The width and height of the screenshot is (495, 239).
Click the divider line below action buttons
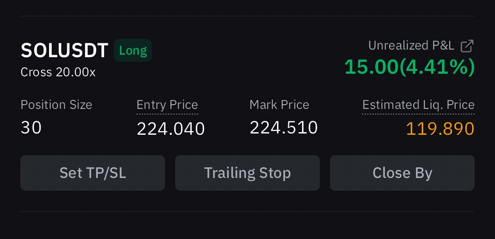(x=247, y=211)
